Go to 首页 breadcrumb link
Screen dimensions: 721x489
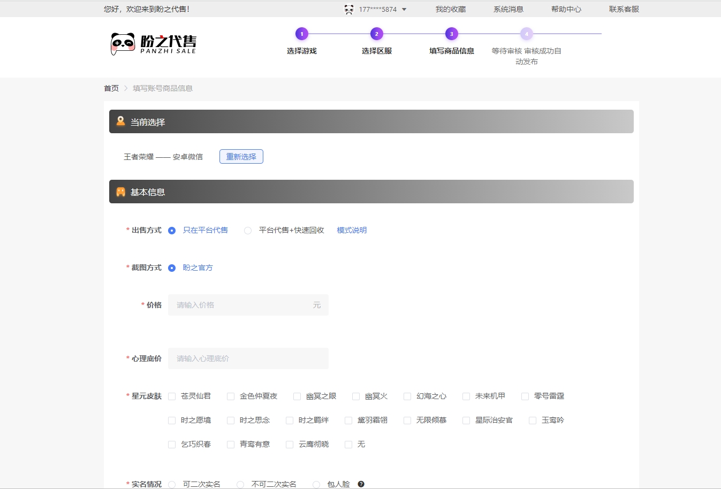tap(111, 88)
